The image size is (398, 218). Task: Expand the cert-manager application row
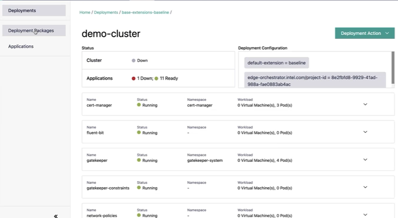tap(365, 104)
